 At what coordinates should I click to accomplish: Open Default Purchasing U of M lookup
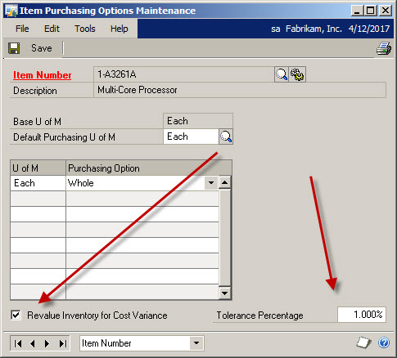click(226, 136)
